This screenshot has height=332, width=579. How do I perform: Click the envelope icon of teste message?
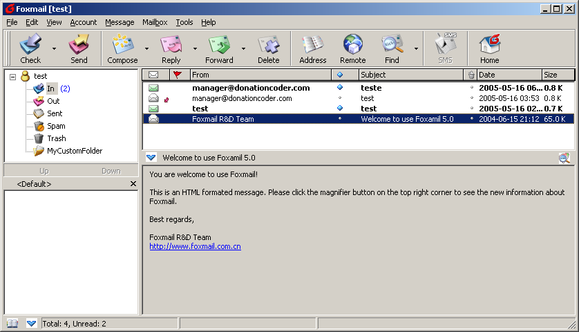(153, 88)
